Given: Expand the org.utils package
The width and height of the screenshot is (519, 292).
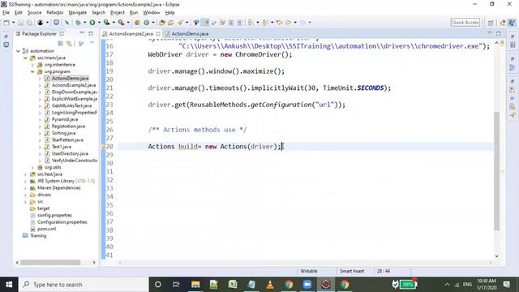Looking at the screenshot, I should click(32, 168).
